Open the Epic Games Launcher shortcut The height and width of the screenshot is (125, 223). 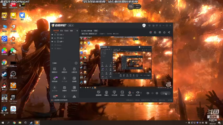click(13, 99)
